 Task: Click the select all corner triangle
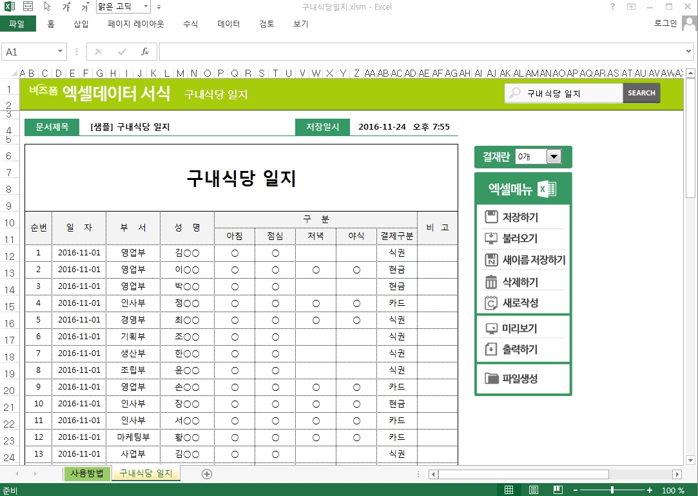pos(15,73)
